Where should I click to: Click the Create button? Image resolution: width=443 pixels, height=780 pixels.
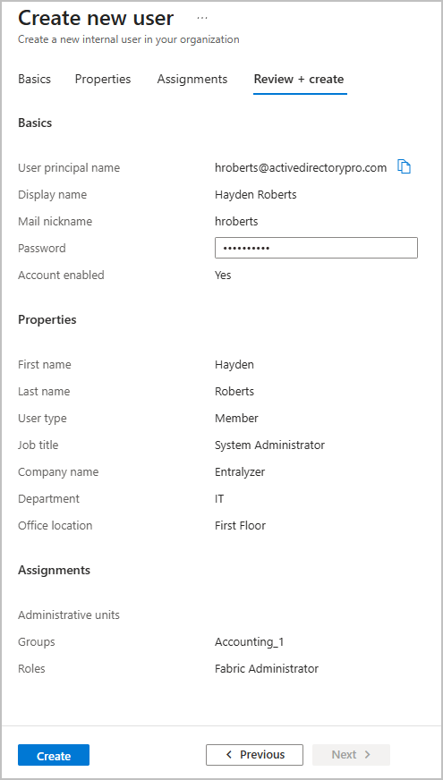pyautogui.click(x=54, y=756)
